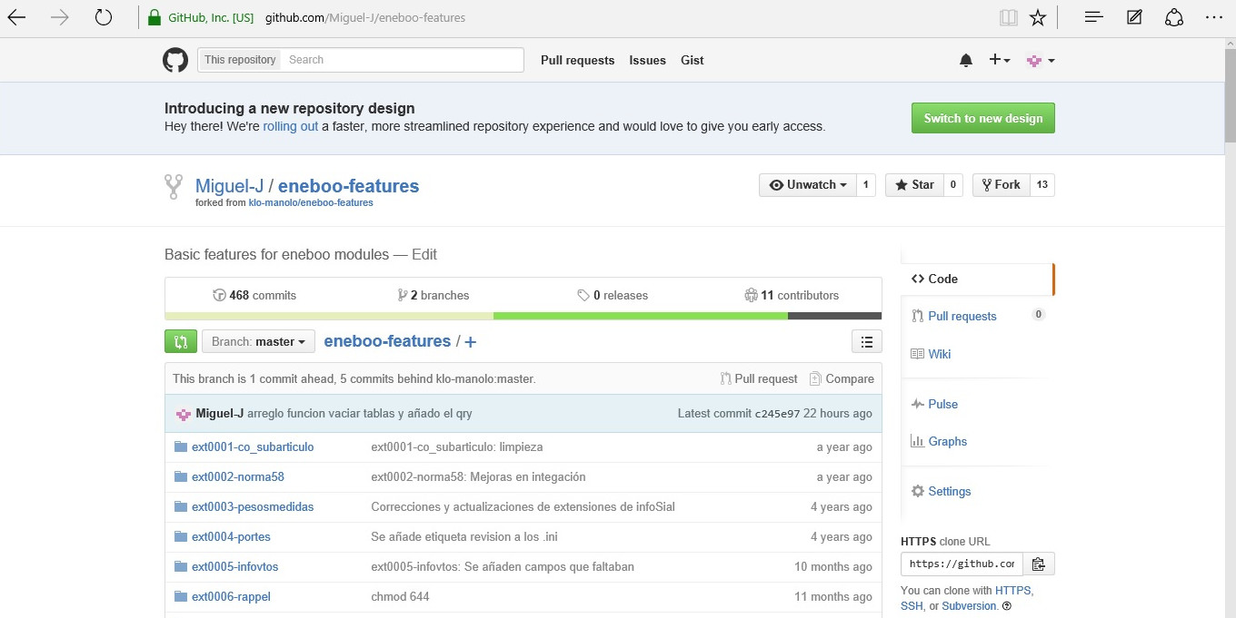The width and height of the screenshot is (1236, 618).
Task: Open the ext0002-norma58 folder
Action: 238,476
